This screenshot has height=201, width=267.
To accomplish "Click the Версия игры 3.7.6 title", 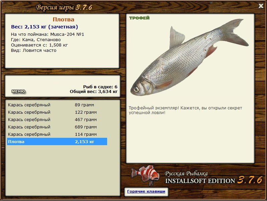I will click(64, 7).
